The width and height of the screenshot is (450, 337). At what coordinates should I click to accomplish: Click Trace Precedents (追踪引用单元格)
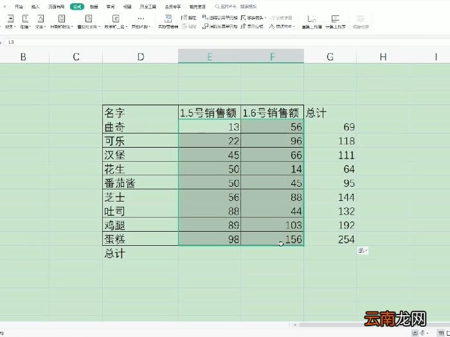click(x=220, y=18)
